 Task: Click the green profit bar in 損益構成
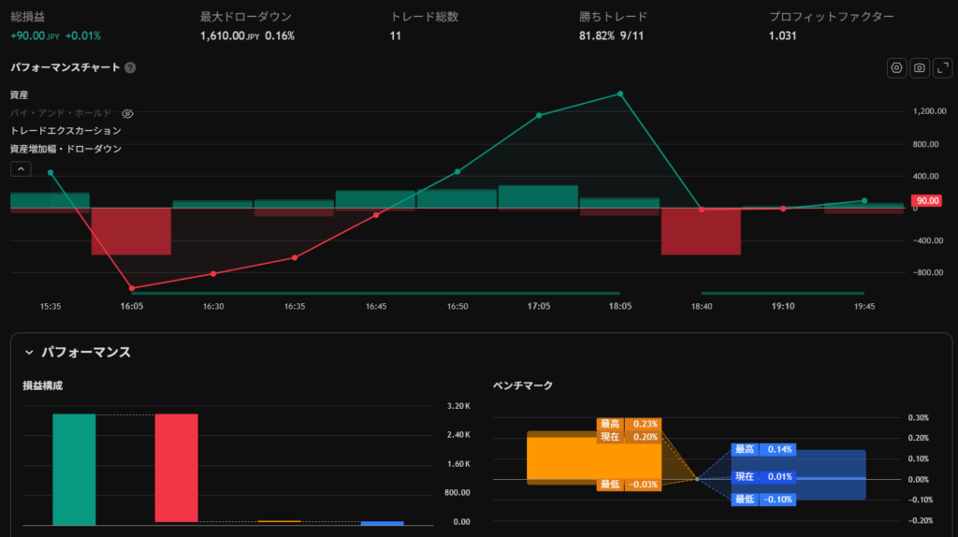(74, 469)
